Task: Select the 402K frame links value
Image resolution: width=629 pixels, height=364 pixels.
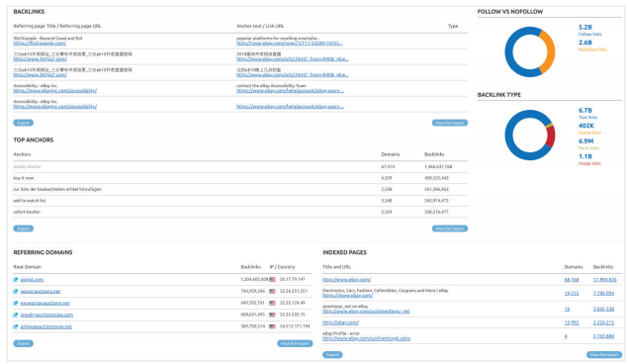Action: (586, 126)
